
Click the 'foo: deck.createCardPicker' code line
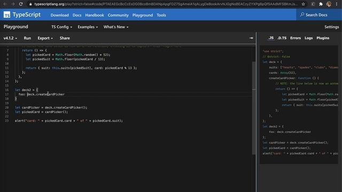coord(42,94)
